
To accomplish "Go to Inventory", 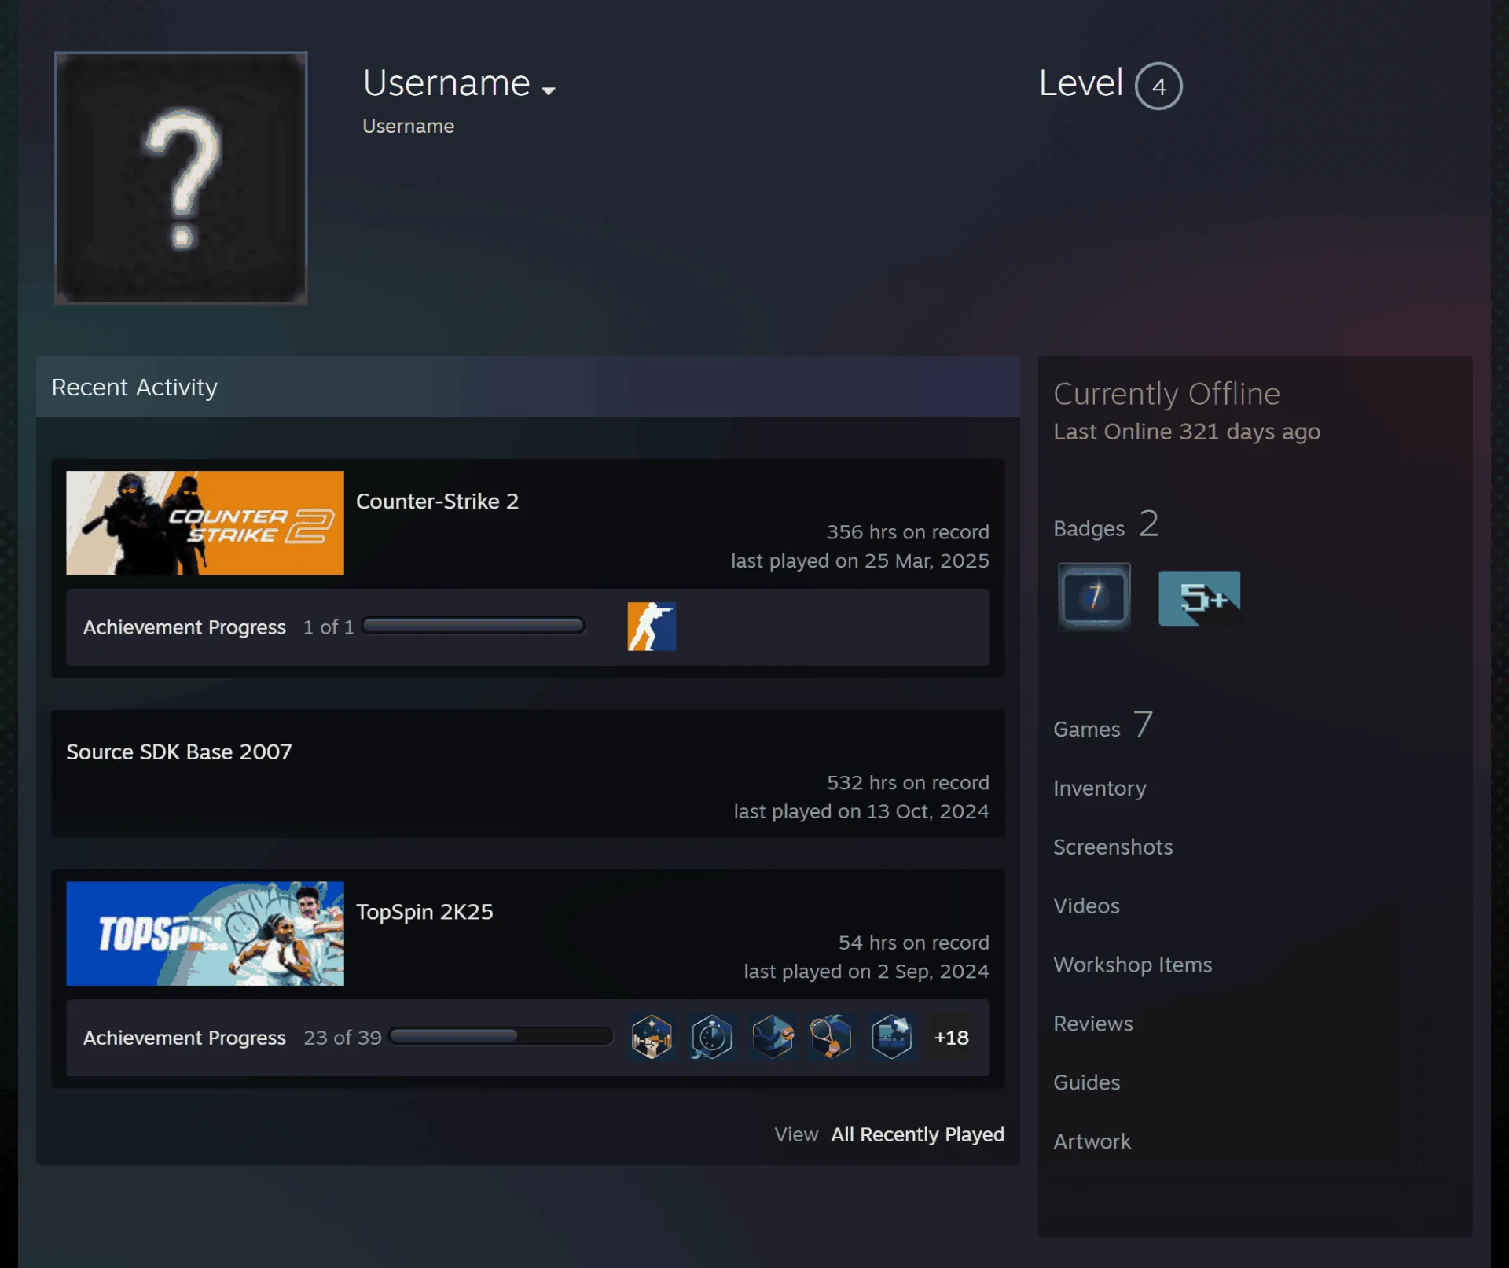I will point(1100,788).
